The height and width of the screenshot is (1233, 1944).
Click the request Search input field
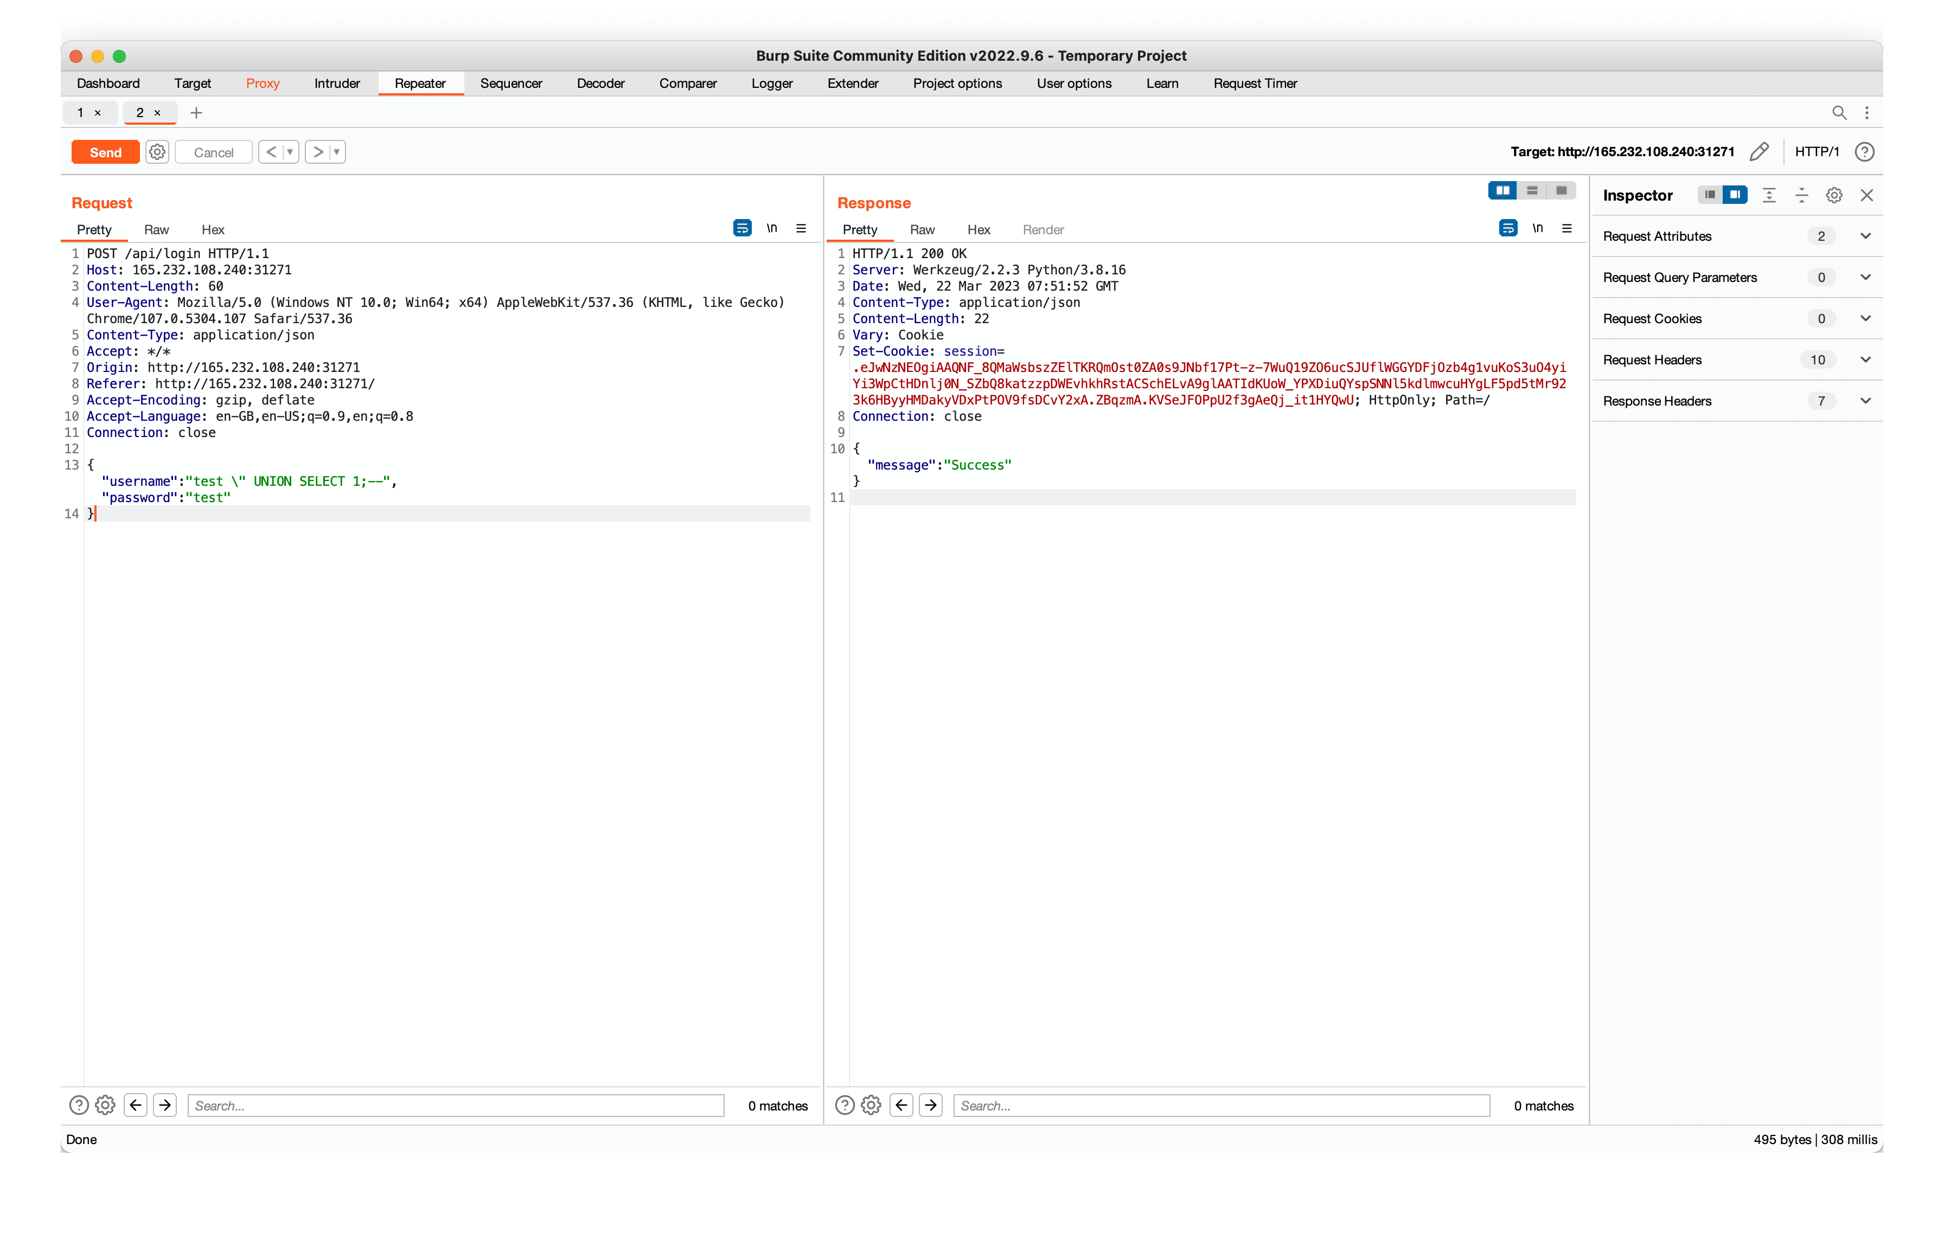(455, 1104)
